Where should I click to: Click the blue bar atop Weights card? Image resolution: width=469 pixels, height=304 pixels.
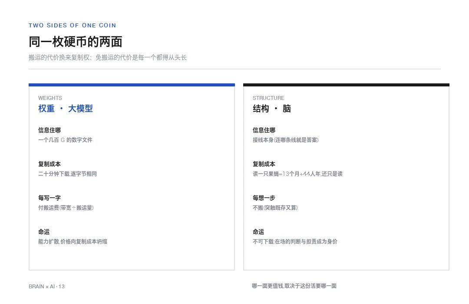132,85
